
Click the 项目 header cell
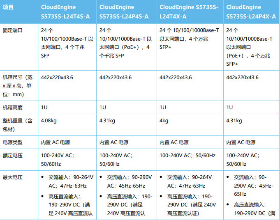coord(8,8)
